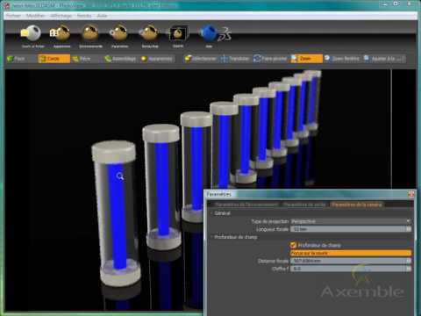Viewport: 421px width, 316px height.
Task: Start the final render sphere icon
Action: (150, 33)
